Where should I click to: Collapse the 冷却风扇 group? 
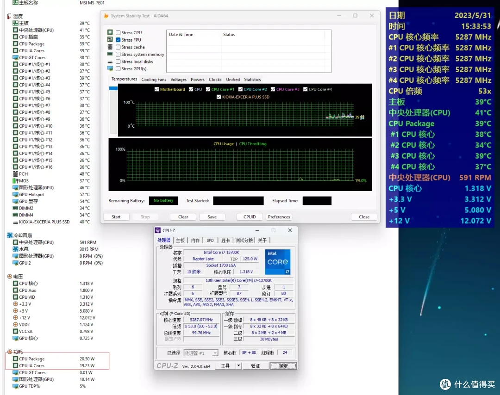tap(10, 235)
